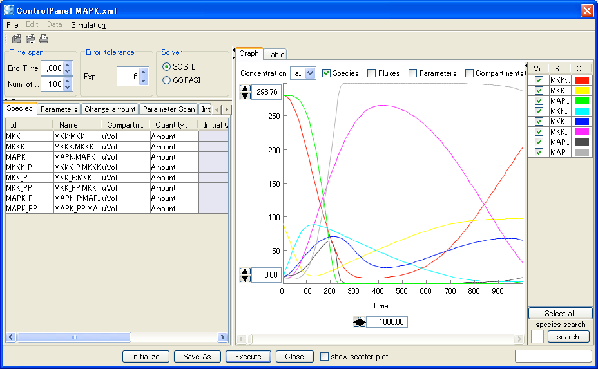598x369 pixels.
Task: Increase error tolerance Exp. value
Action: pos(144,72)
